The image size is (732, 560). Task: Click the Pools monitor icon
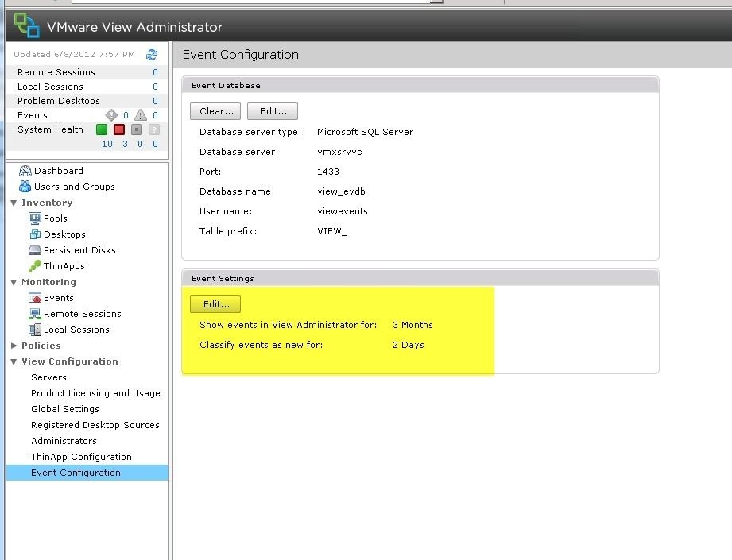[x=35, y=218]
